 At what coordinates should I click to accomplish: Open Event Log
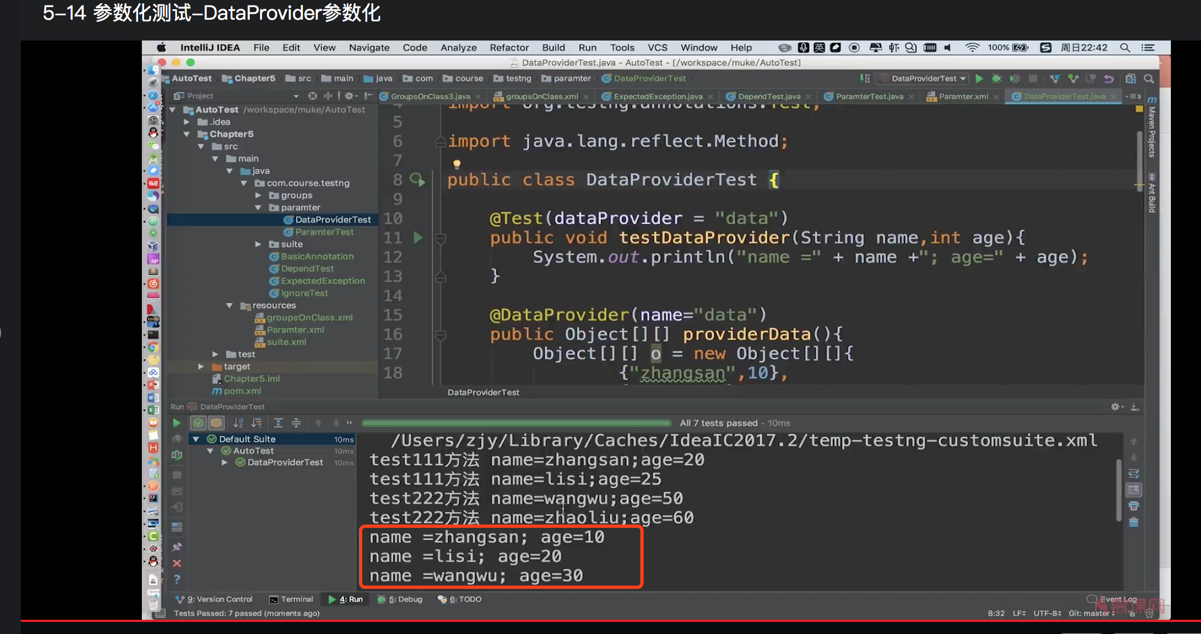[x=1112, y=600]
